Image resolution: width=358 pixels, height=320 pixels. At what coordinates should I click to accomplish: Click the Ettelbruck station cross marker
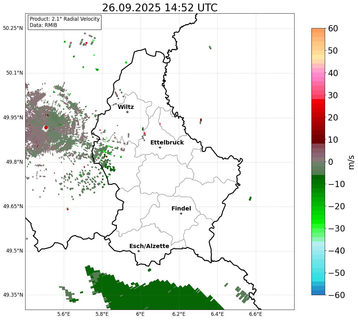160,147
